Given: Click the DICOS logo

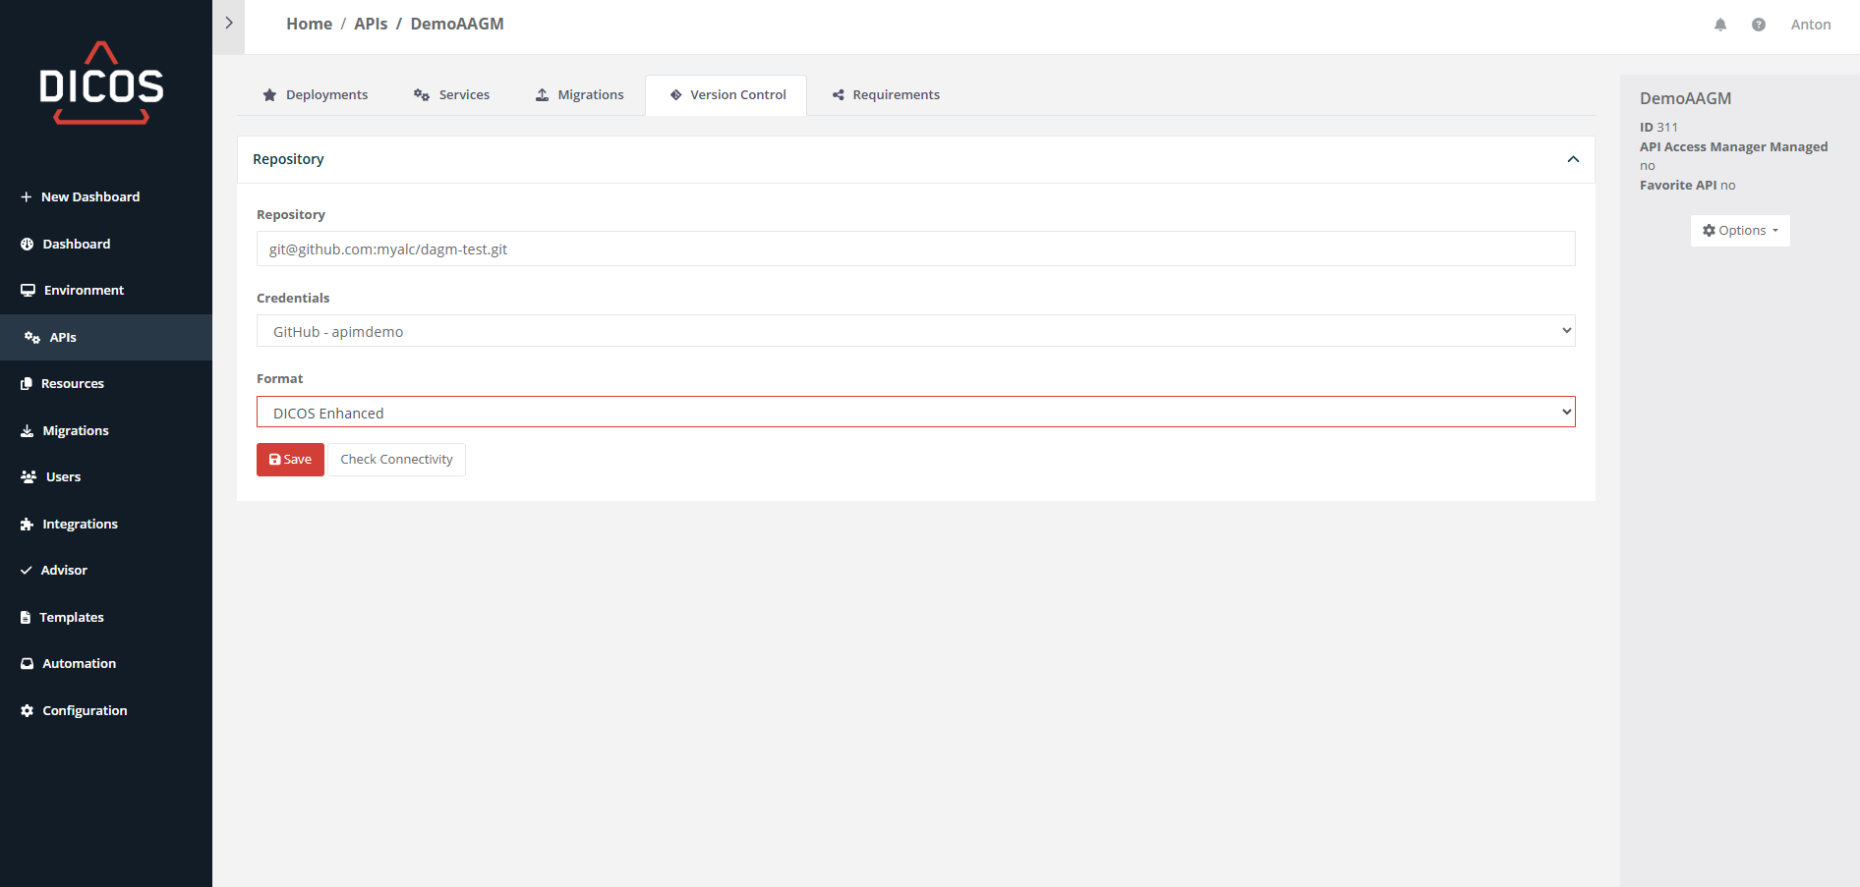Looking at the screenshot, I should [x=101, y=84].
